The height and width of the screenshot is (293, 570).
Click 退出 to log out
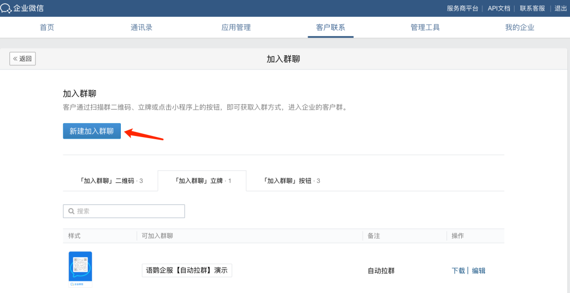560,8
